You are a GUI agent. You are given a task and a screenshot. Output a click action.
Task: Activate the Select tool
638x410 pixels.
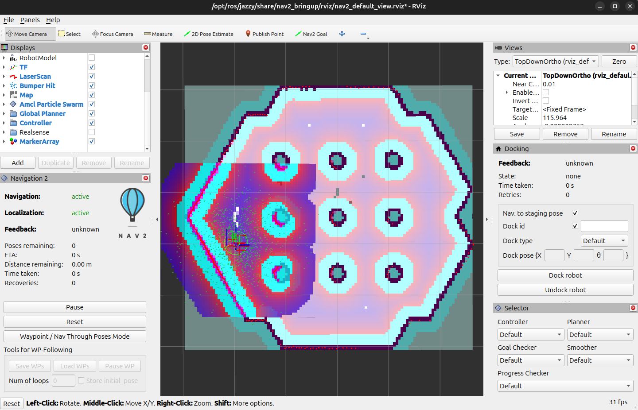pos(69,34)
